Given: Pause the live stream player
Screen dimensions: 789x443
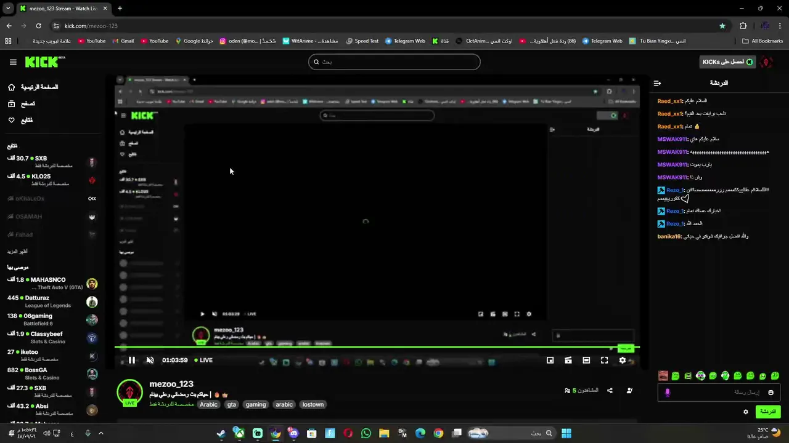Looking at the screenshot, I should click(x=131, y=361).
